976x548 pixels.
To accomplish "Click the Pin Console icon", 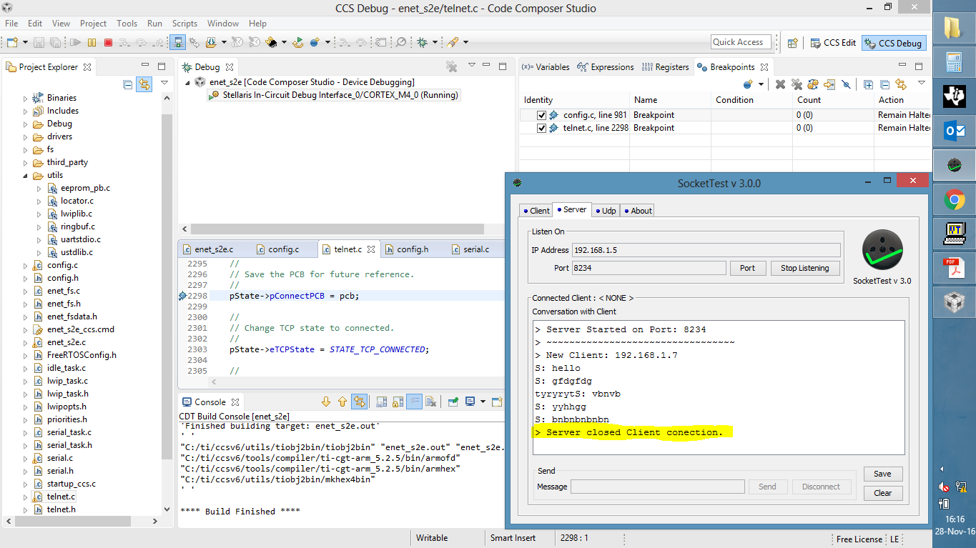I will point(453,402).
